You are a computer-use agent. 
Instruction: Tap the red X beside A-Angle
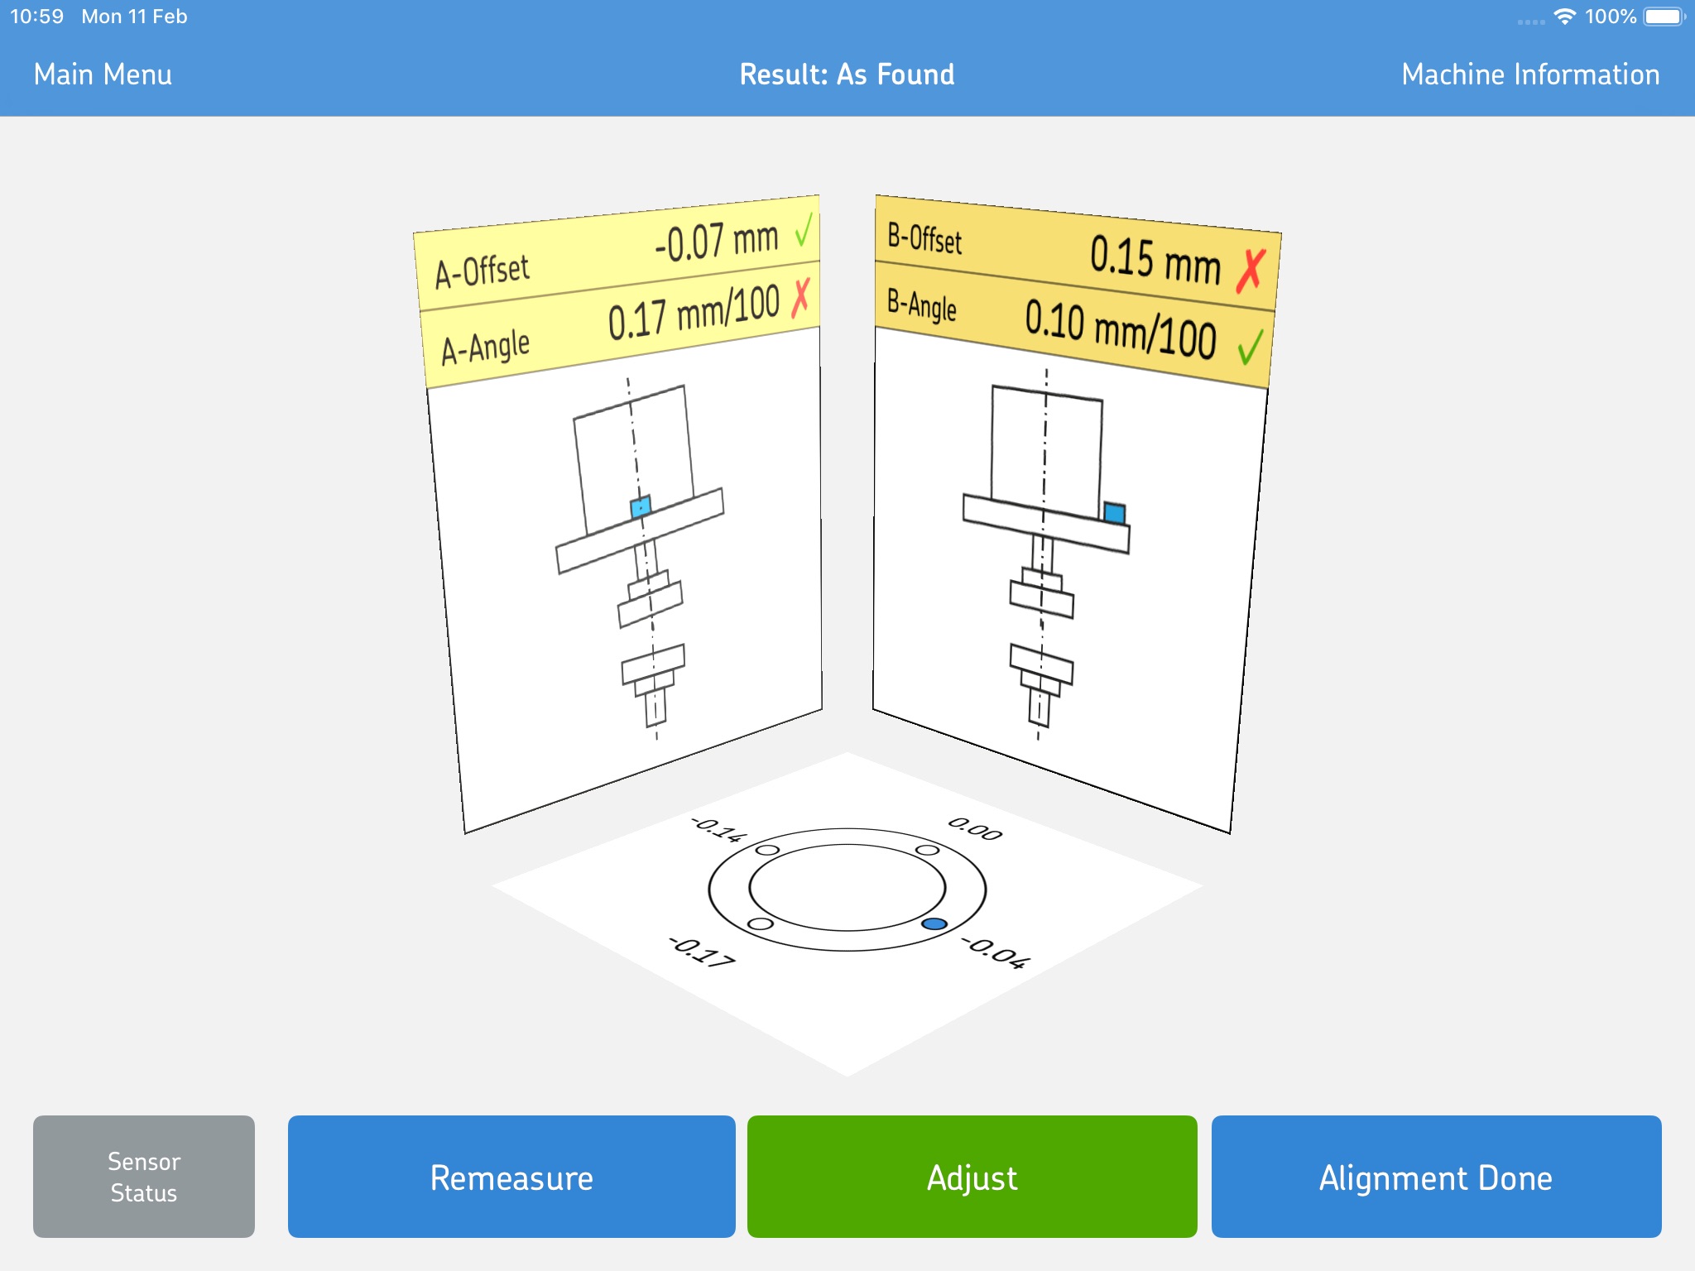800,298
